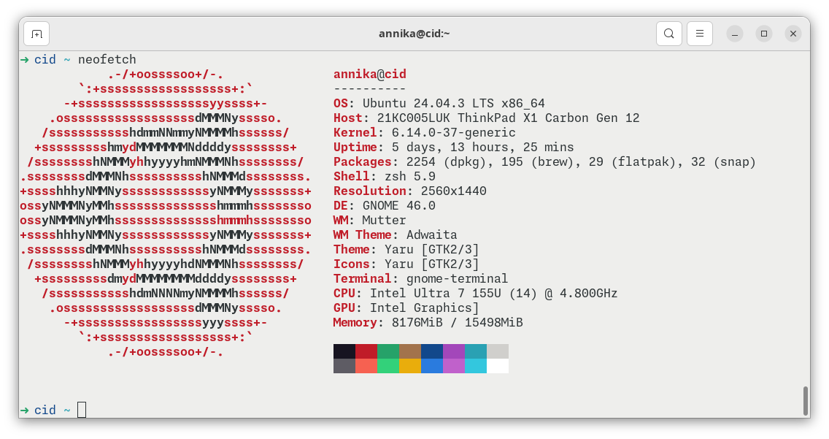Screen dimensions: 829x439
Task: Click the purple swatch in top row
Action: [x=454, y=351]
